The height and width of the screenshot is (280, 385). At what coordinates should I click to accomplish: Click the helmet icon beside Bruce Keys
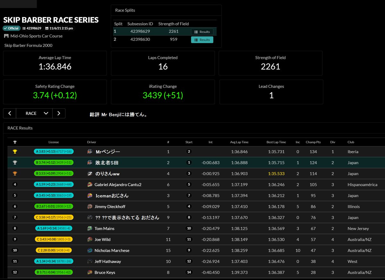click(x=90, y=272)
